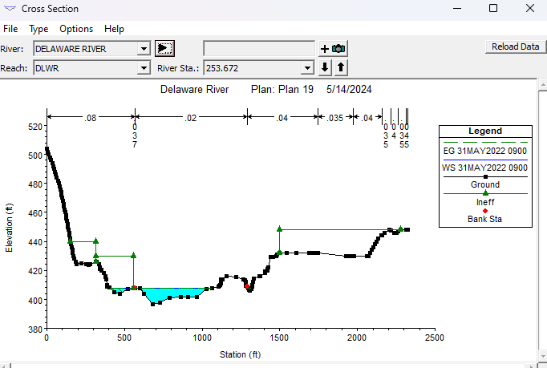This screenshot has height=368, width=547.
Task: Click the WS 31MAY2022 0900 legend entry
Action: pyautogui.click(x=484, y=168)
